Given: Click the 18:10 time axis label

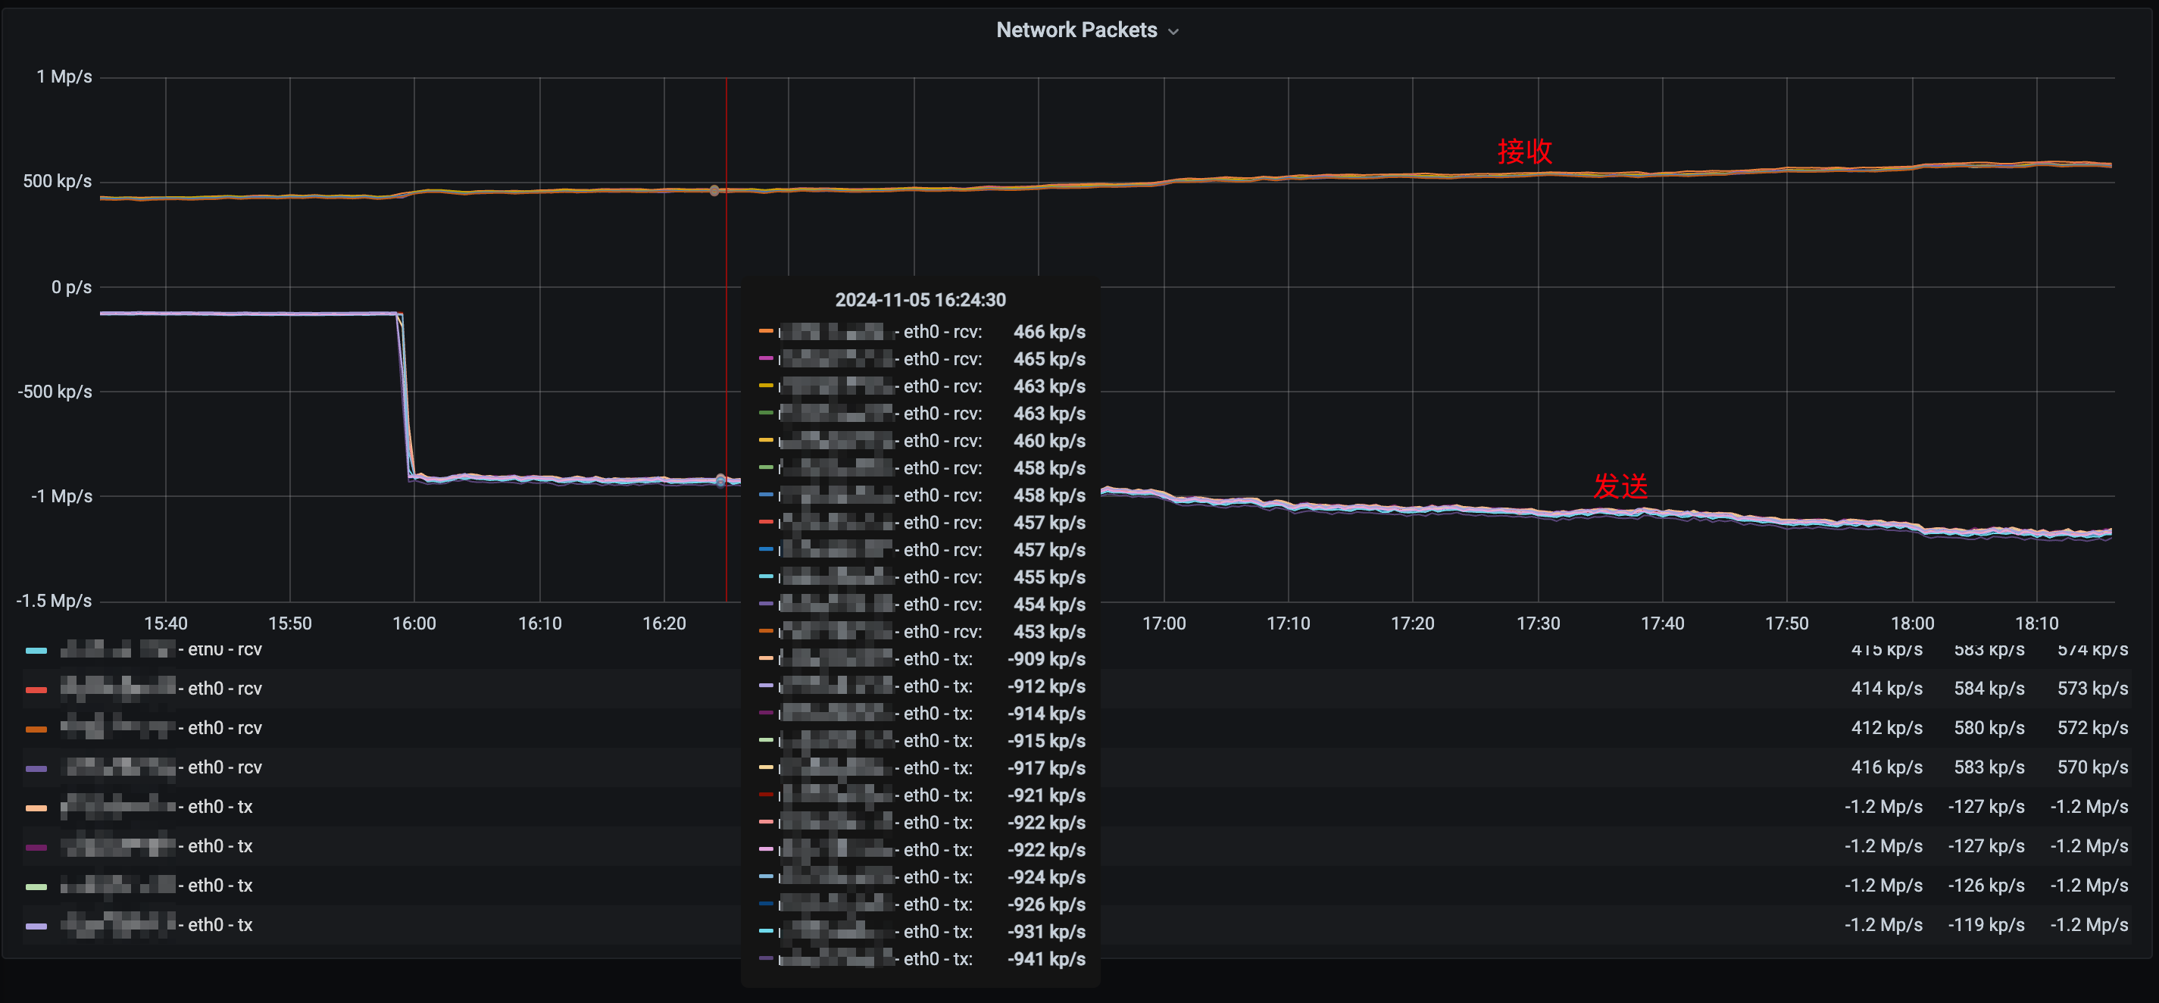Looking at the screenshot, I should click(x=2036, y=623).
